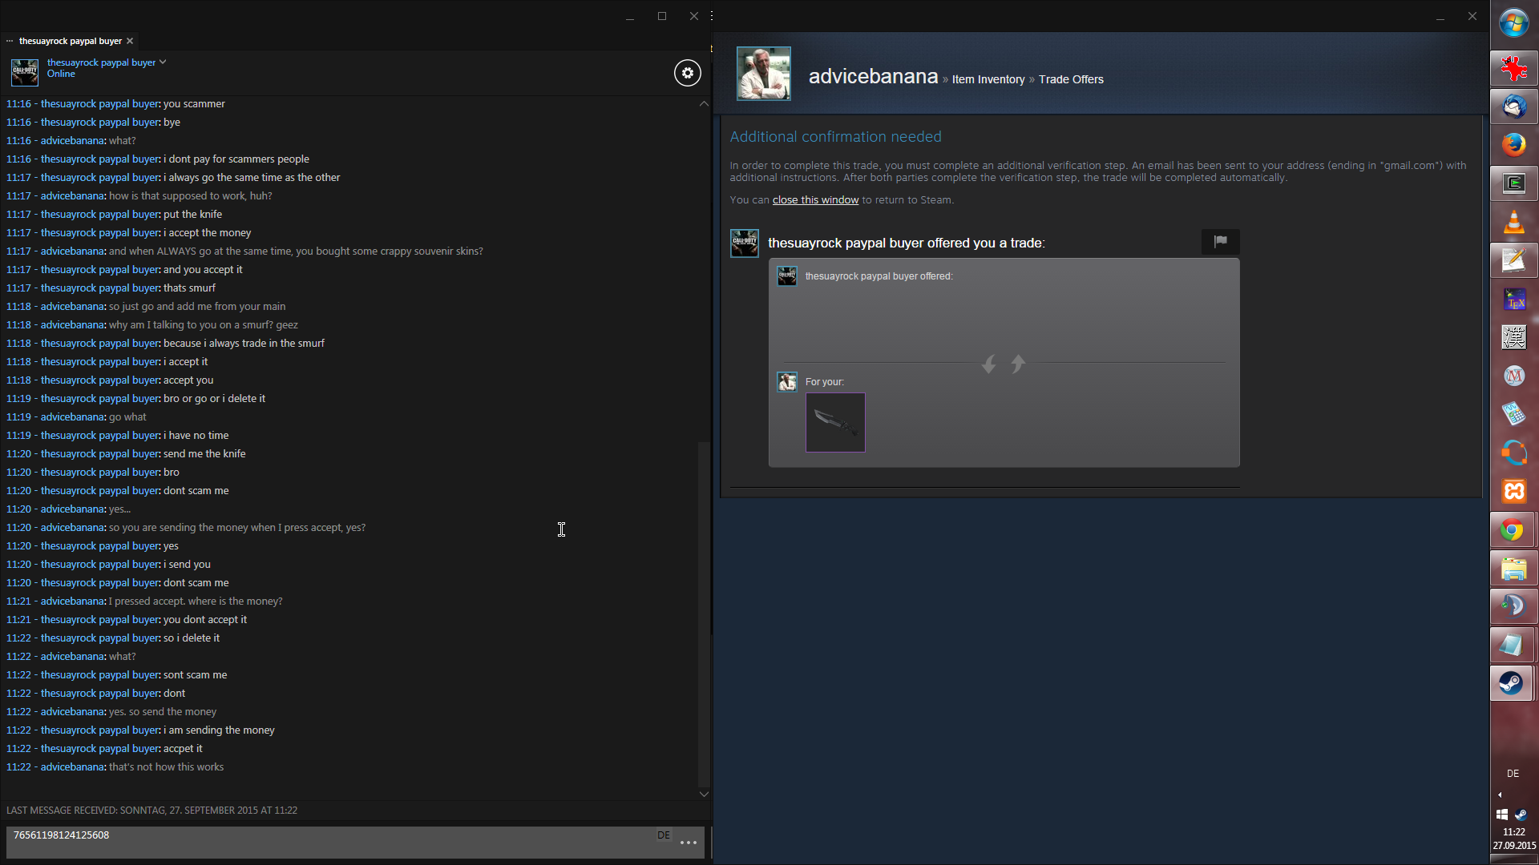Expand thesuayrock paypal buyer name dropdown
Screen dimensions: 1539x865
163,62
